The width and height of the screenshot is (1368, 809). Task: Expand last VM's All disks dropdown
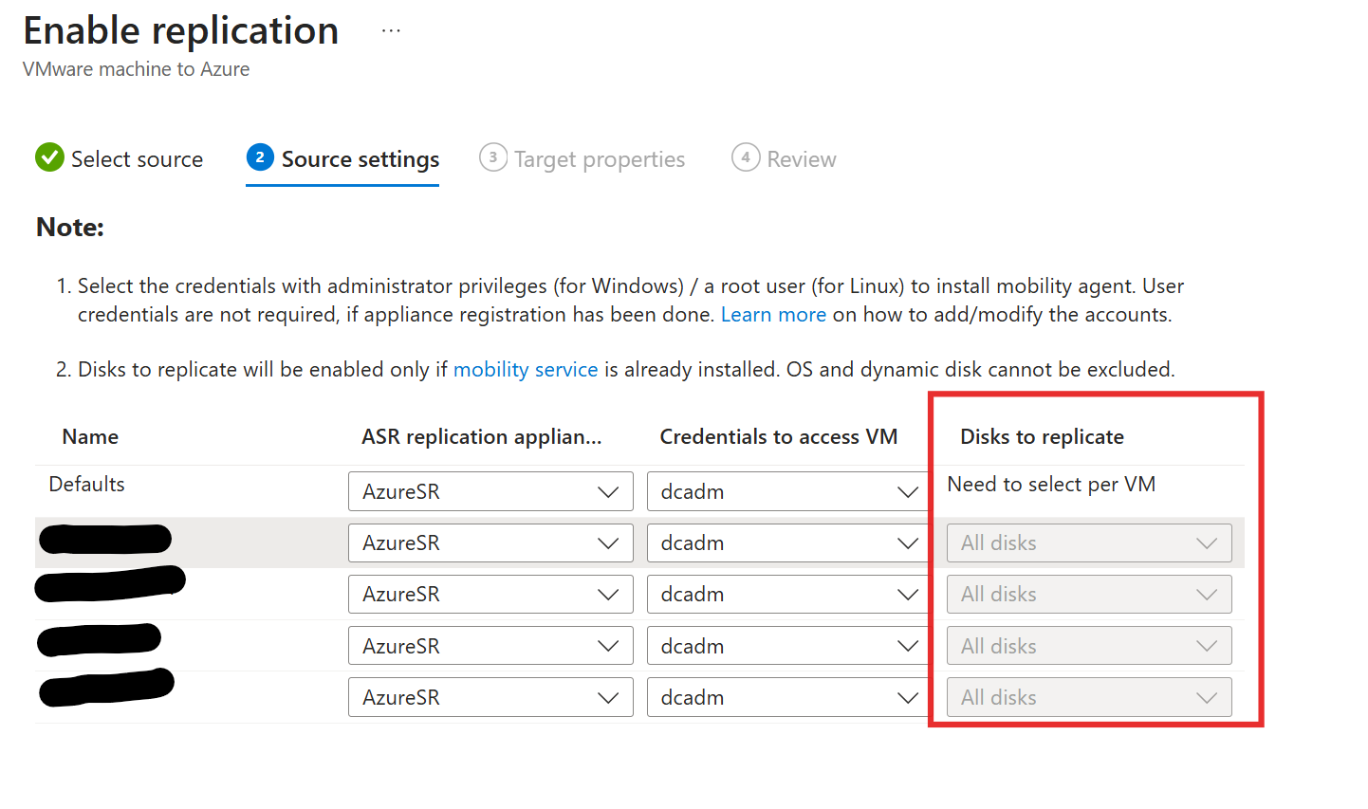point(1088,697)
